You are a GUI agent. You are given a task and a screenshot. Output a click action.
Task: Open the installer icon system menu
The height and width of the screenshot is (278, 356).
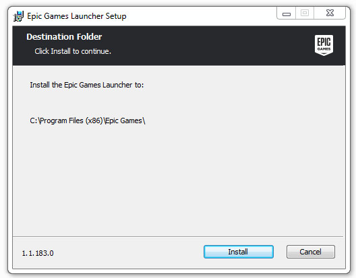coord(18,16)
